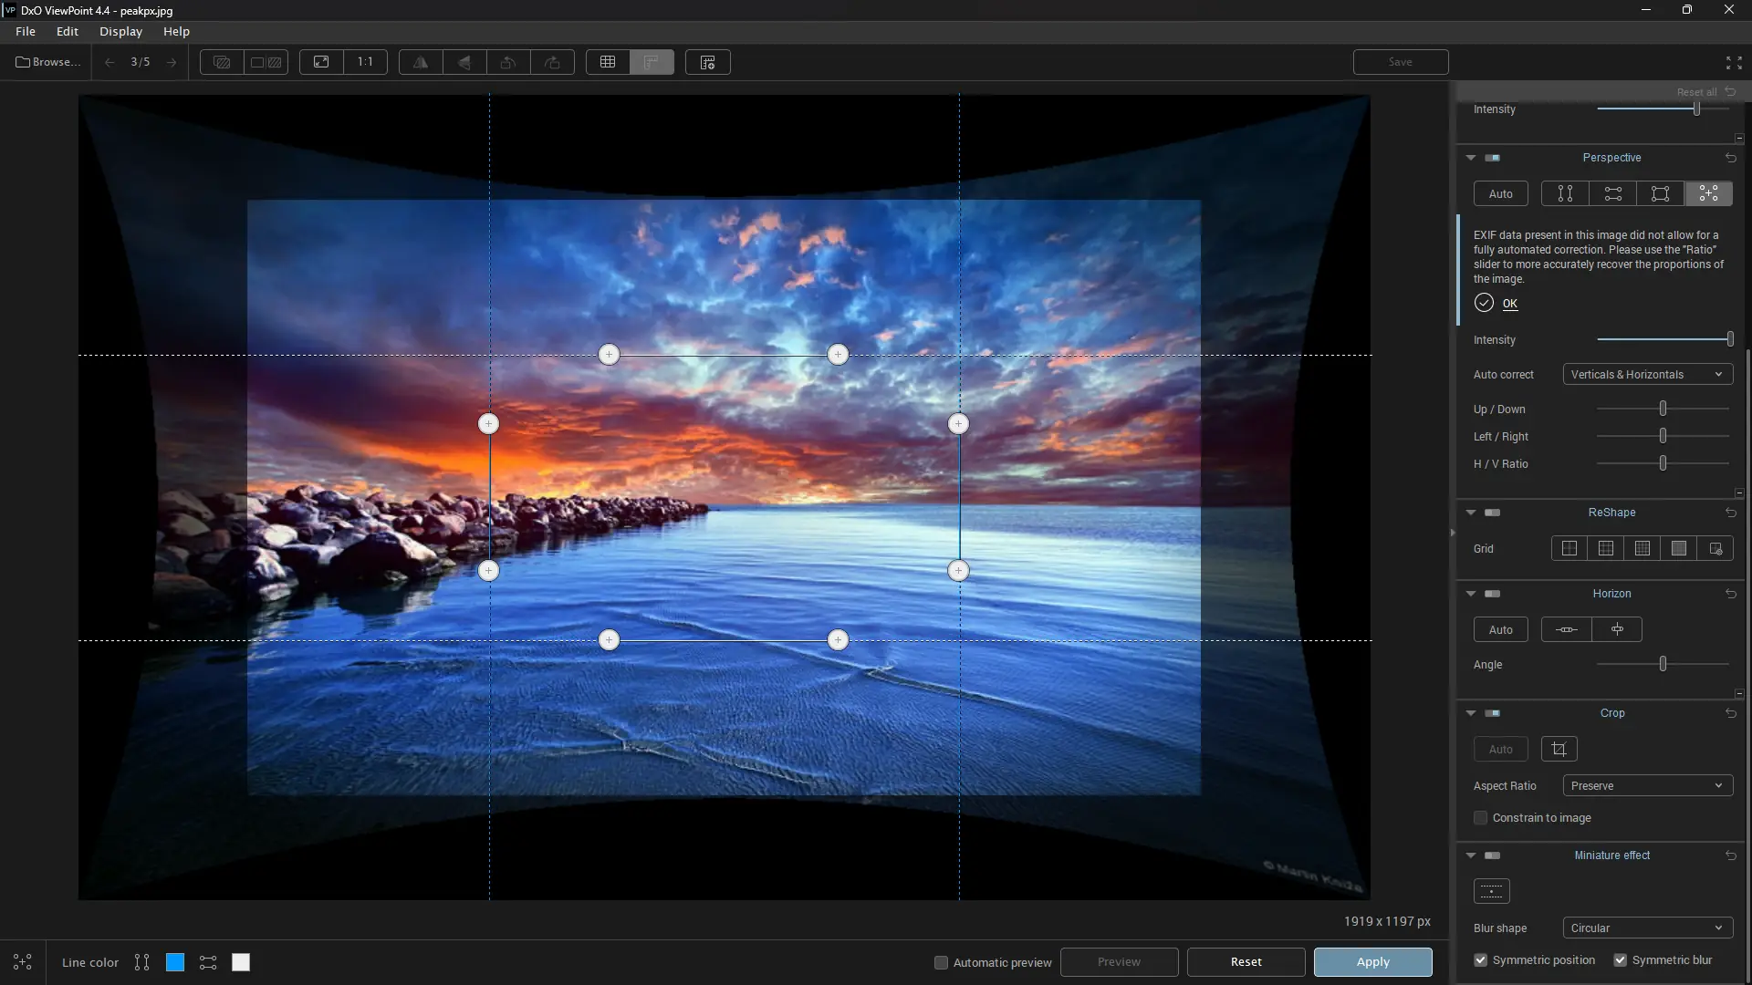Viewport: 1752px width, 985px height.
Task: Open the Auto correct mode dropdown
Action: (x=1647, y=374)
